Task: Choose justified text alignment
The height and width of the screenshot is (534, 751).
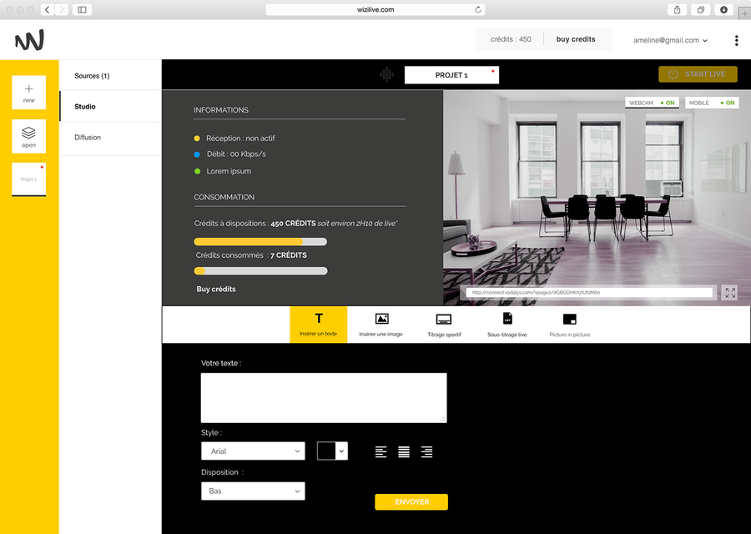Action: coord(404,452)
